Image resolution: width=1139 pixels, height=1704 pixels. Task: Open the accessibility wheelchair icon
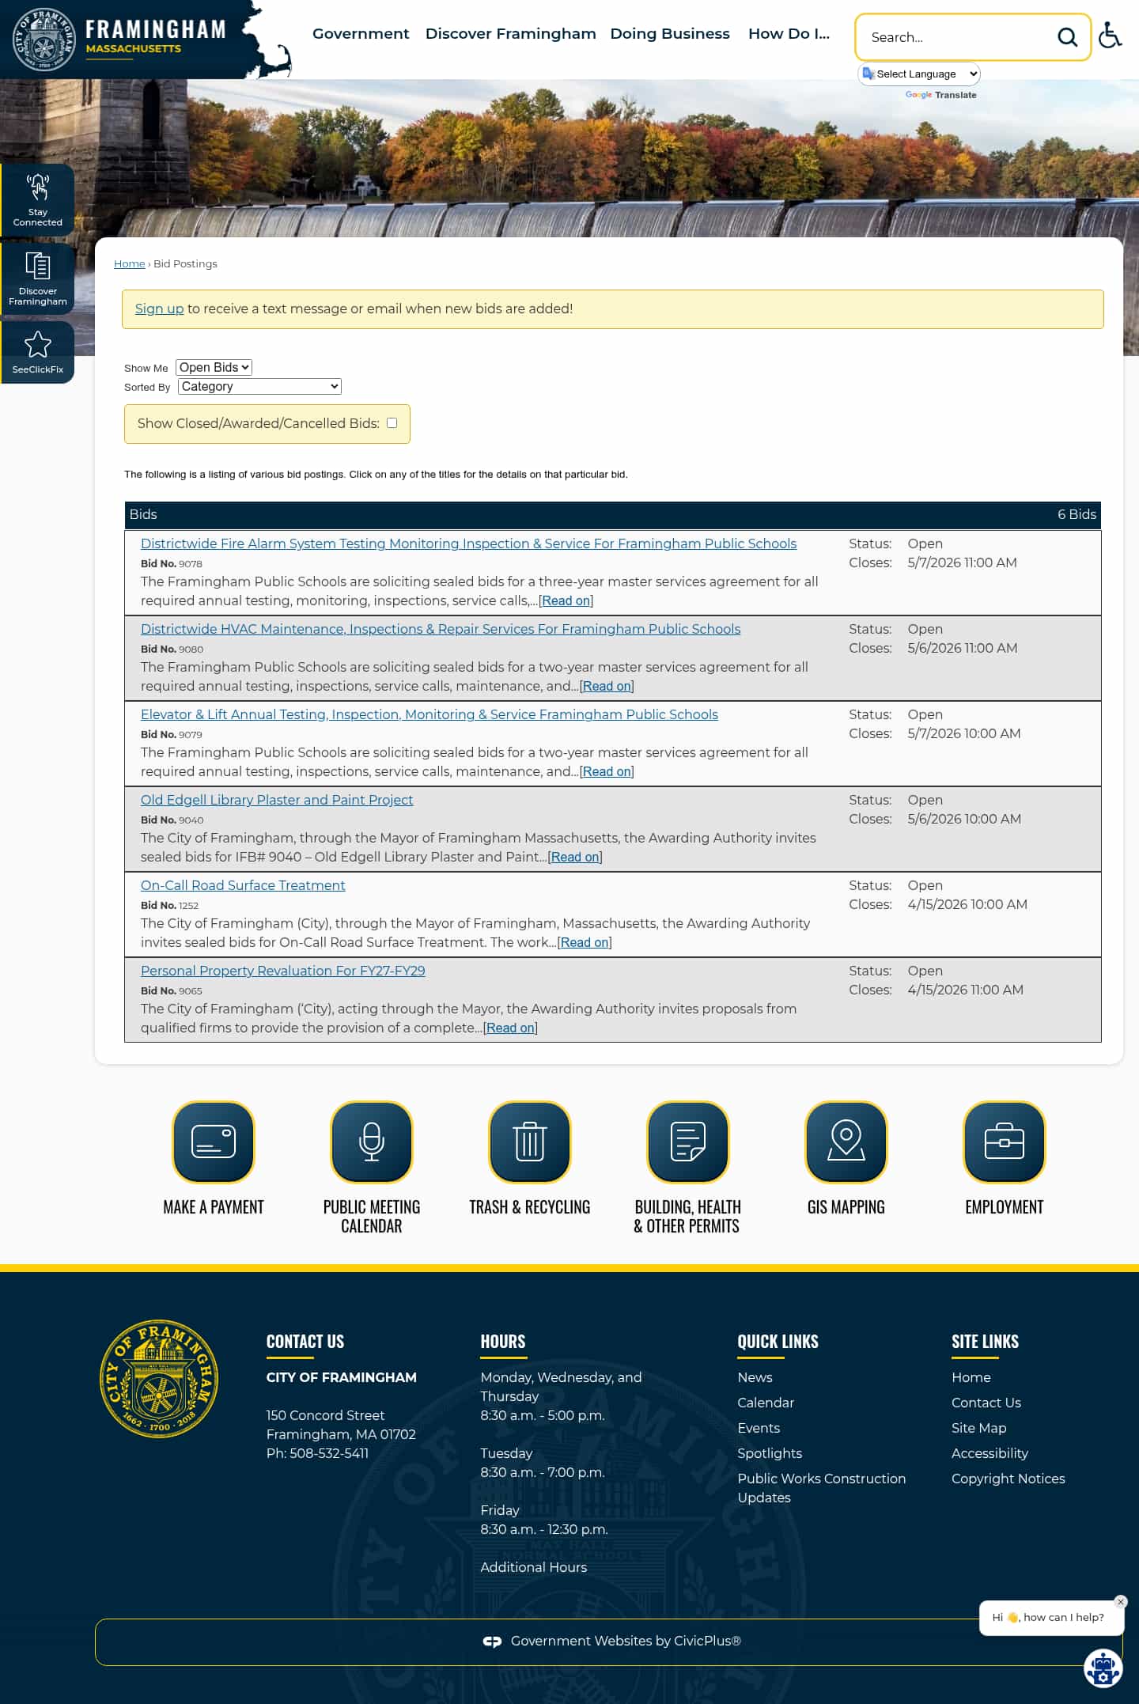click(1111, 36)
